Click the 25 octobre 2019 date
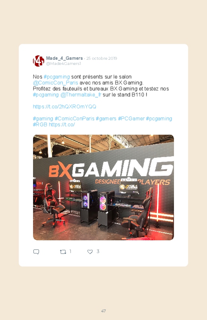207x320 pixels. [x=102, y=58]
